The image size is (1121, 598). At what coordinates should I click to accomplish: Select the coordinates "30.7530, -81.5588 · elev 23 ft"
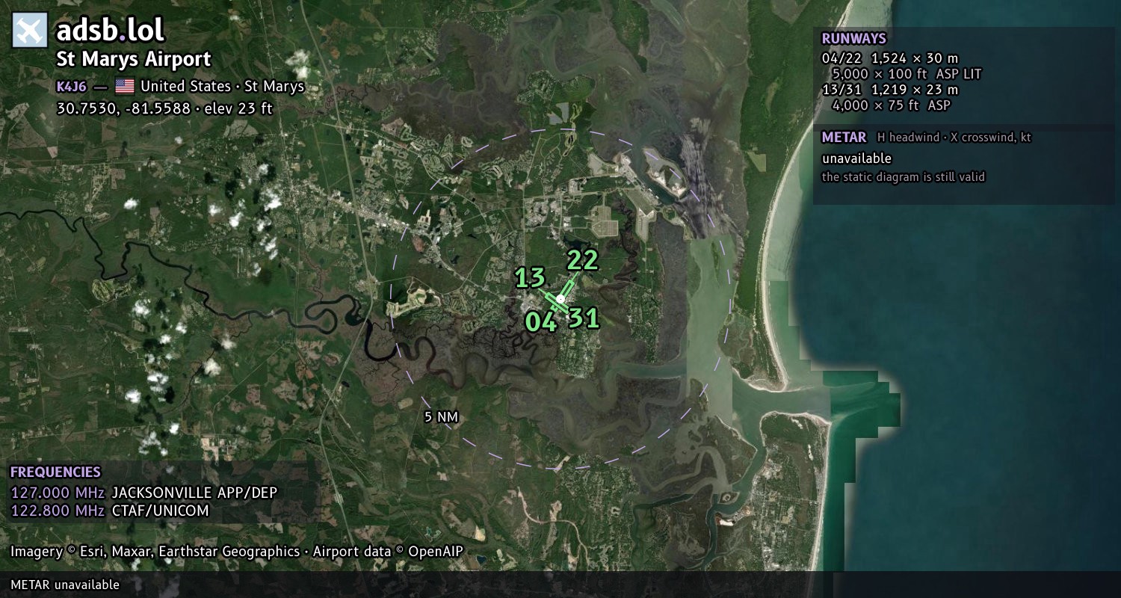click(x=164, y=108)
